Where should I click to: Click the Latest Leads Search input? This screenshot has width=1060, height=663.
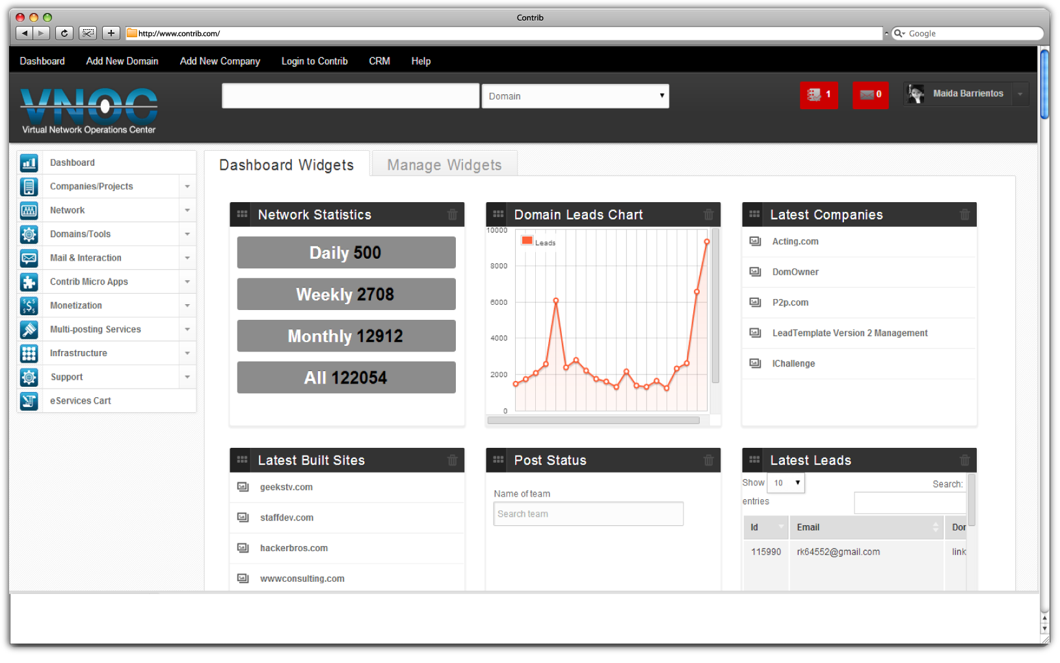910,502
